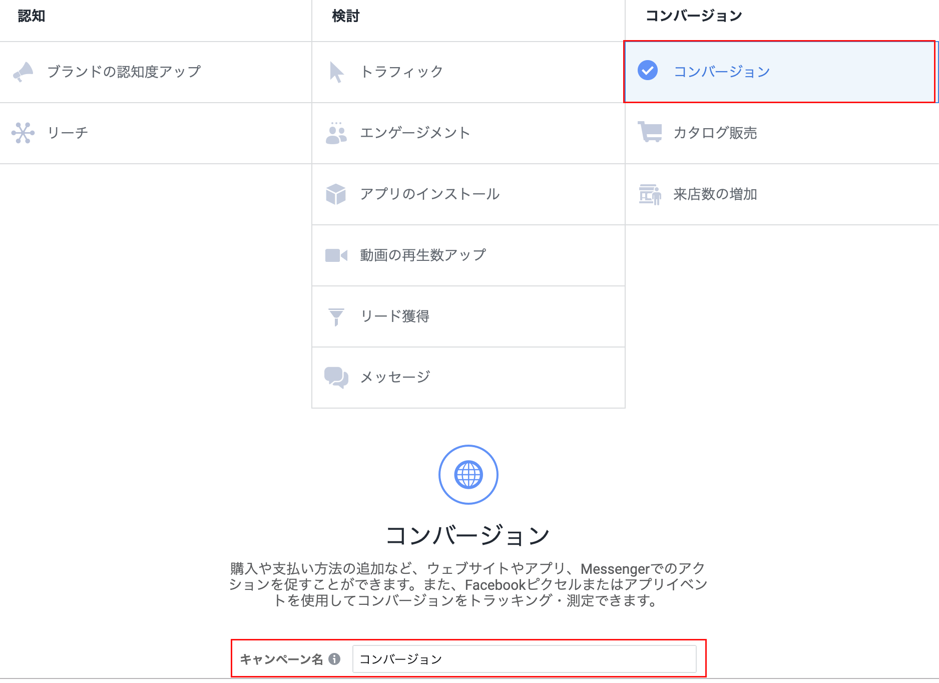
Task: Select the カタログ販売 objective
Action: 715,133
